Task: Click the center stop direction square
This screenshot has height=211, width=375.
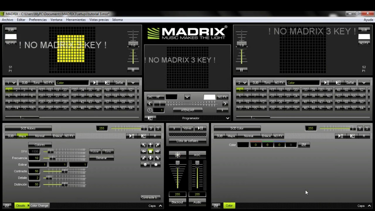Action: (x=150, y=152)
